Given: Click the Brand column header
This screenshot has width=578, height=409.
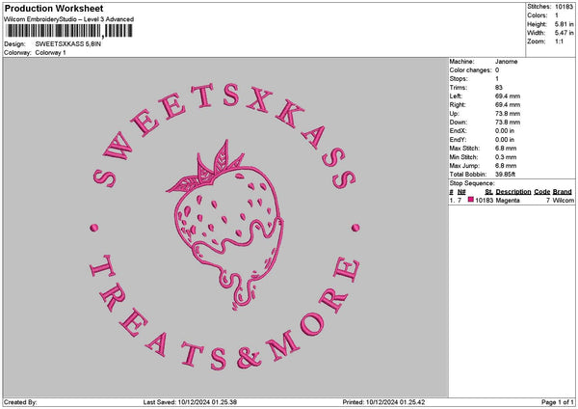Looking at the screenshot, I should [563, 192].
